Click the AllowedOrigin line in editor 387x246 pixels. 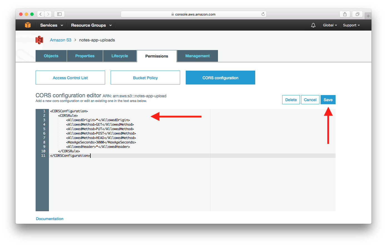tap(98, 120)
